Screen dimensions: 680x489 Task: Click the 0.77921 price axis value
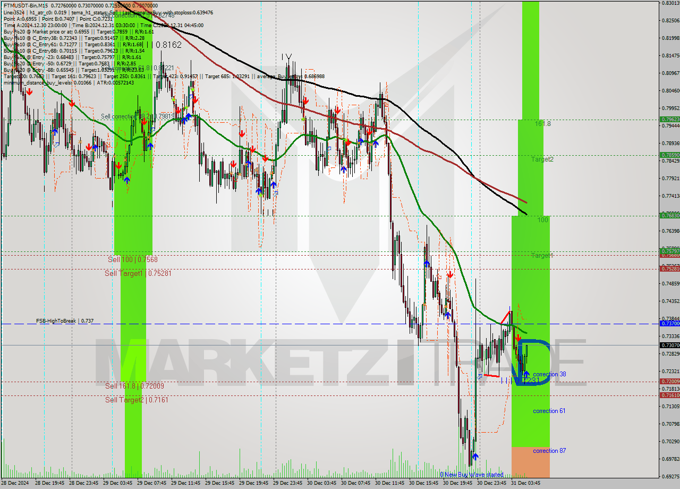670,178
